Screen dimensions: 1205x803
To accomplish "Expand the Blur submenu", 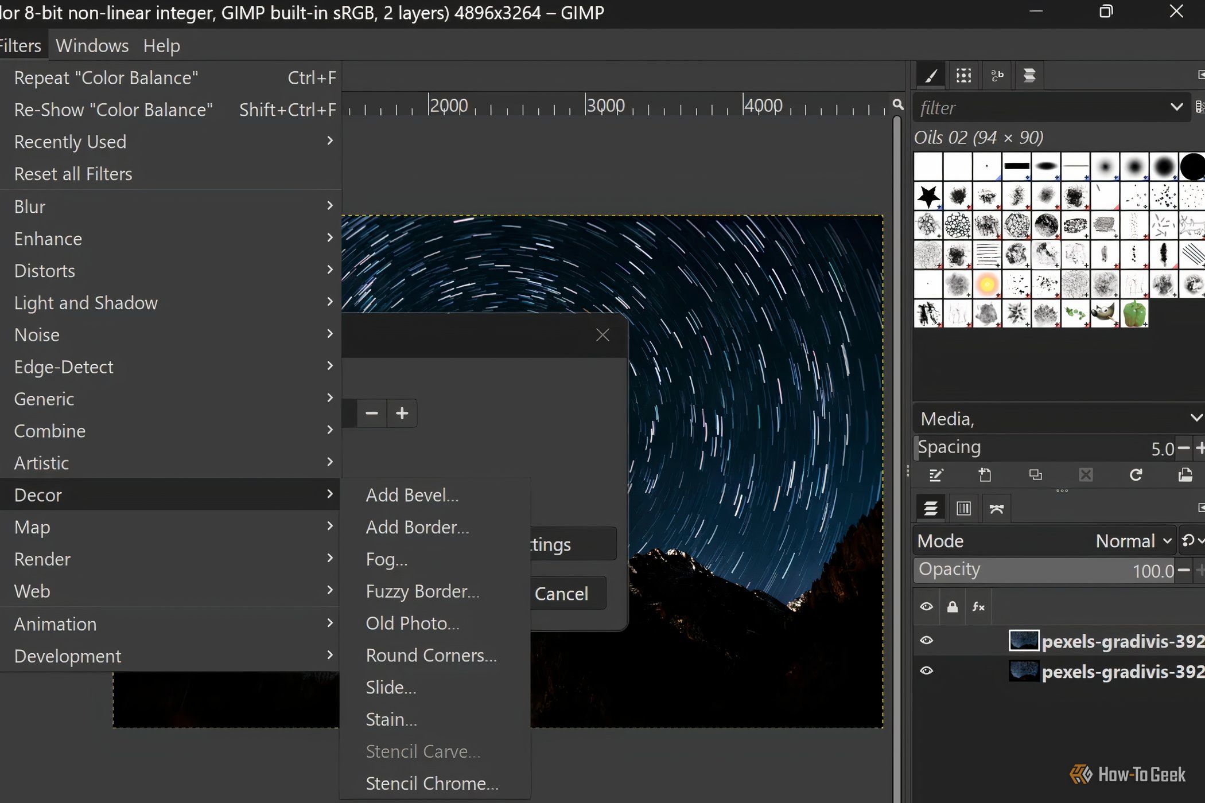I will [x=171, y=206].
